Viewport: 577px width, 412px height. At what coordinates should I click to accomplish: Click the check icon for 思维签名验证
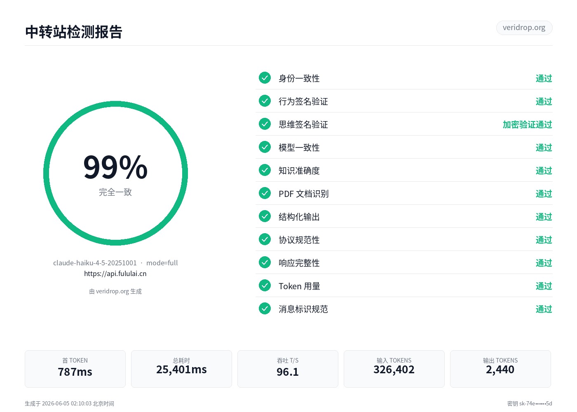point(265,124)
